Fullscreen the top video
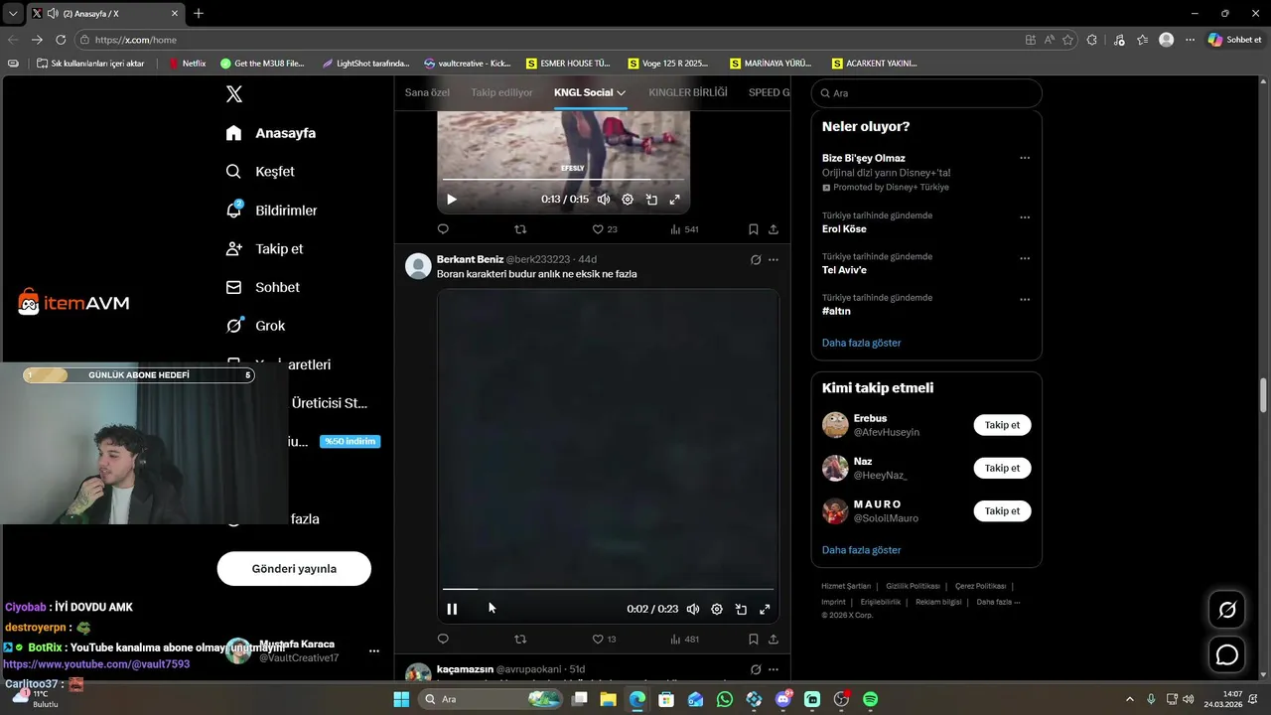Image resolution: width=1271 pixels, height=715 pixels. [x=674, y=200]
